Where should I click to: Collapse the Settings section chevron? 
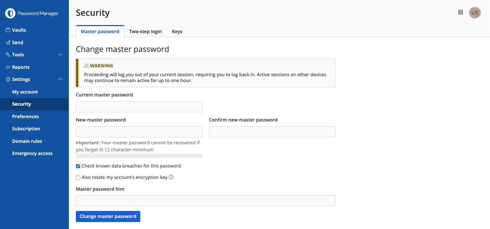tap(60, 79)
